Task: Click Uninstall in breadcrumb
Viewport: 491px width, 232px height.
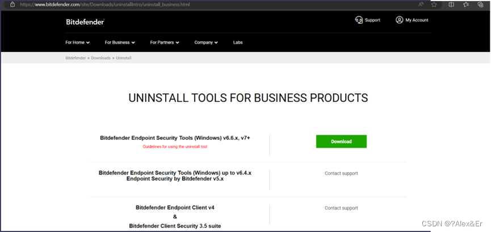Action: pyautogui.click(x=124, y=58)
